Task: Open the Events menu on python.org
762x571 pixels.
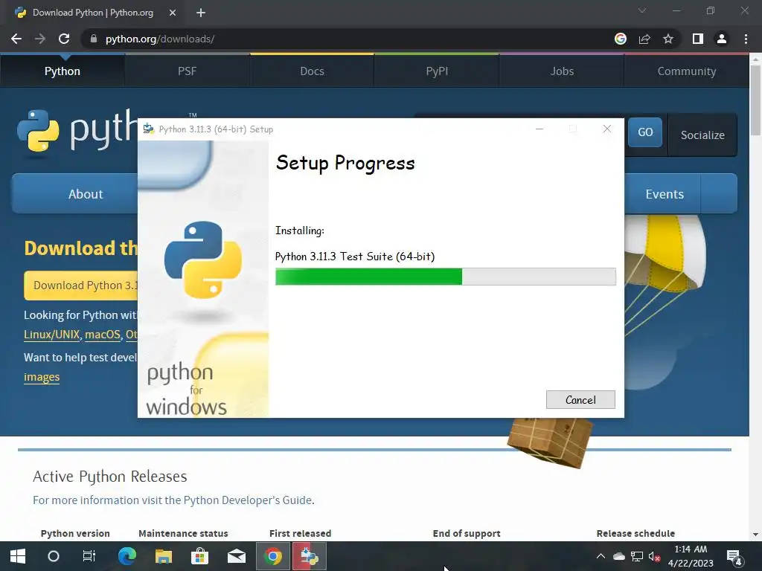Action: [x=665, y=194]
